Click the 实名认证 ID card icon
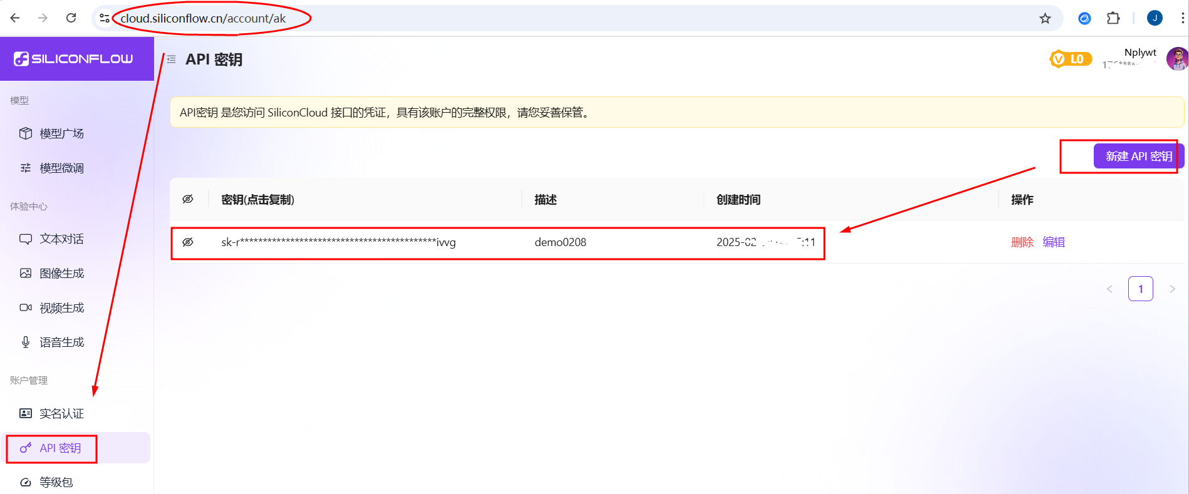1189x494 pixels. pos(26,413)
